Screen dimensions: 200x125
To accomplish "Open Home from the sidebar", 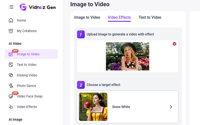I will pyautogui.click(x=21, y=20).
